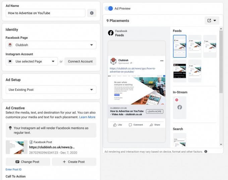The width and height of the screenshot is (228, 180).
Task: Click the three-dot menu on ad preview post
Action: [x=162, y=61]
